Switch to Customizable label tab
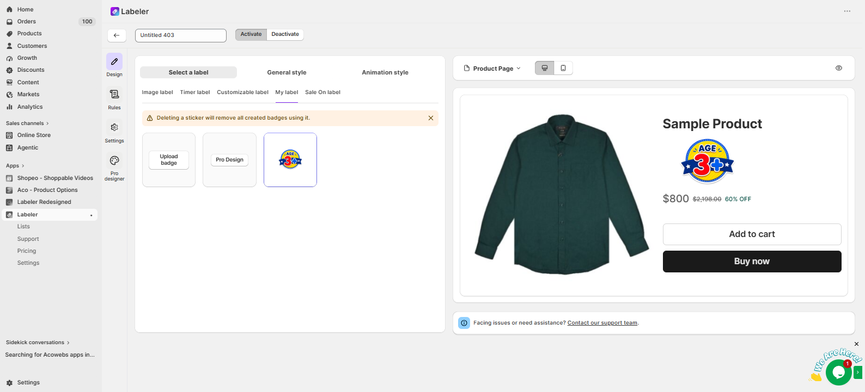Screen dimensions: 865x392 tap(242, 92)
